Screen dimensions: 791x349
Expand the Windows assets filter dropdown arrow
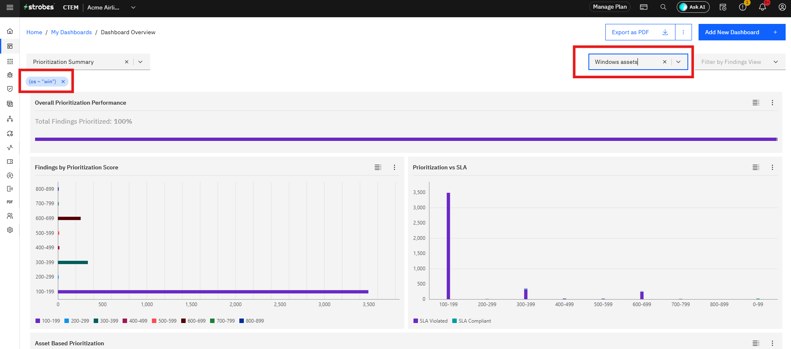678,62
